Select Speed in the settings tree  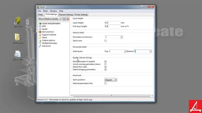tap(45, 29)
